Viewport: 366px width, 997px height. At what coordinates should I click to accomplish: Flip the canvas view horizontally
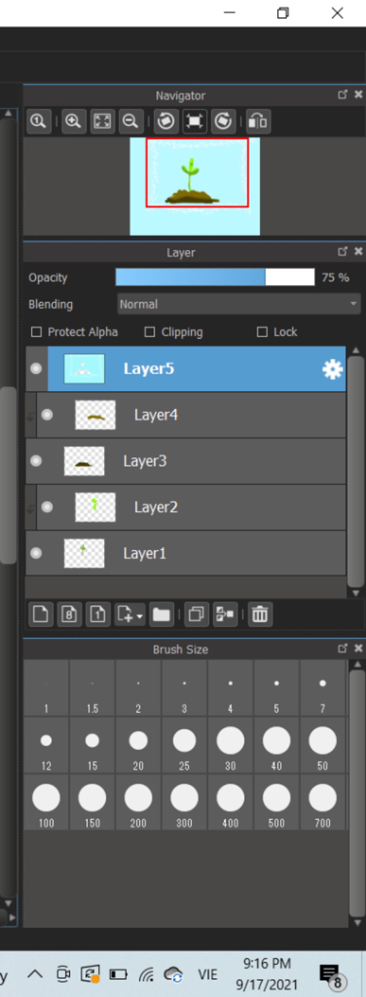click(258, 122)
